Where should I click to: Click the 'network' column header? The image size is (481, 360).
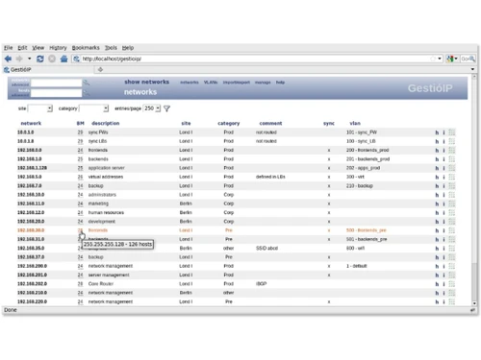[31, 123]
